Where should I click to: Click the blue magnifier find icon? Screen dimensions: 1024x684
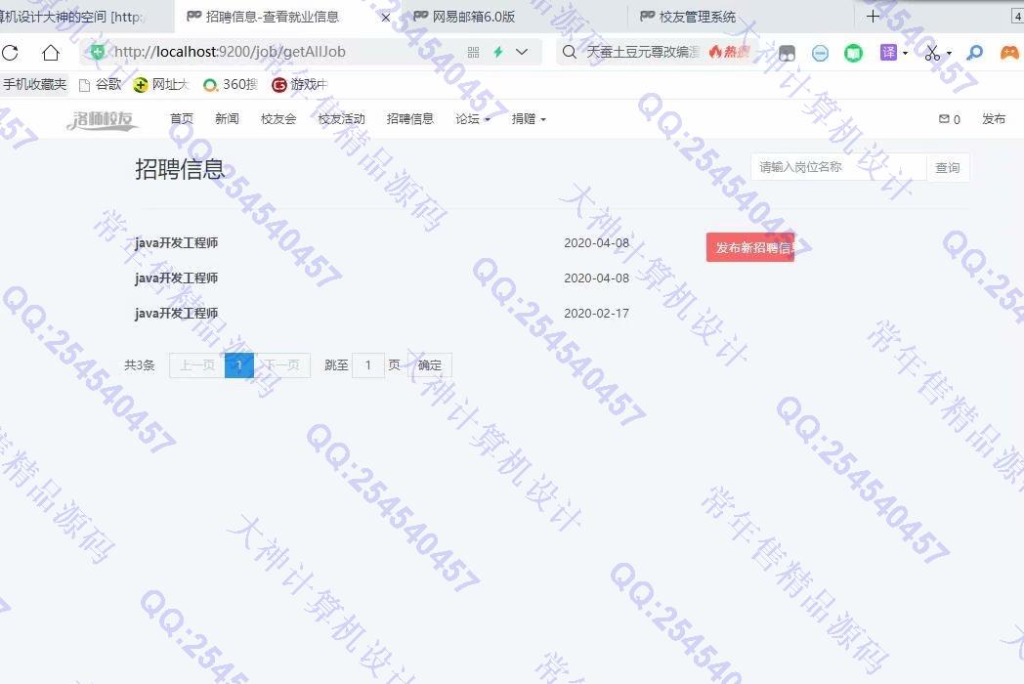click(975, 52)
